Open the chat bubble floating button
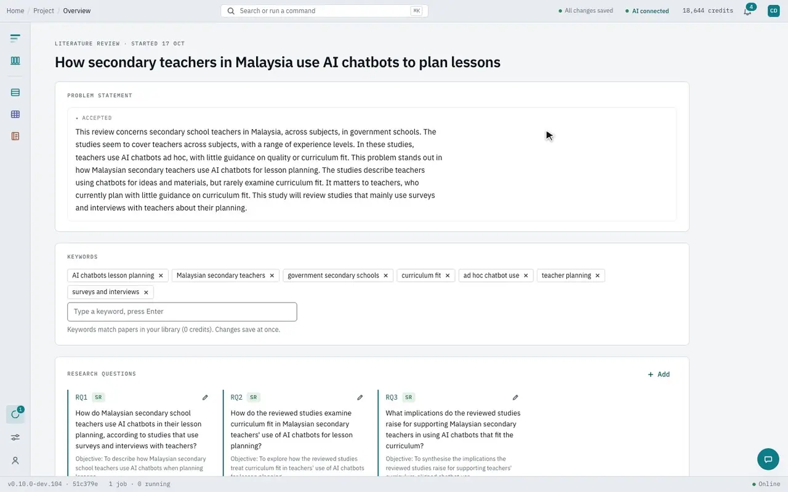The height and width of the screenshot is (492, 788). pos(768,459)
